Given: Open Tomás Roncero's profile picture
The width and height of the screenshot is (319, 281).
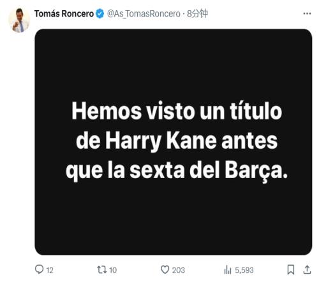Looking at the screenshot, I should pyautogui.click(x=19, y=20).
